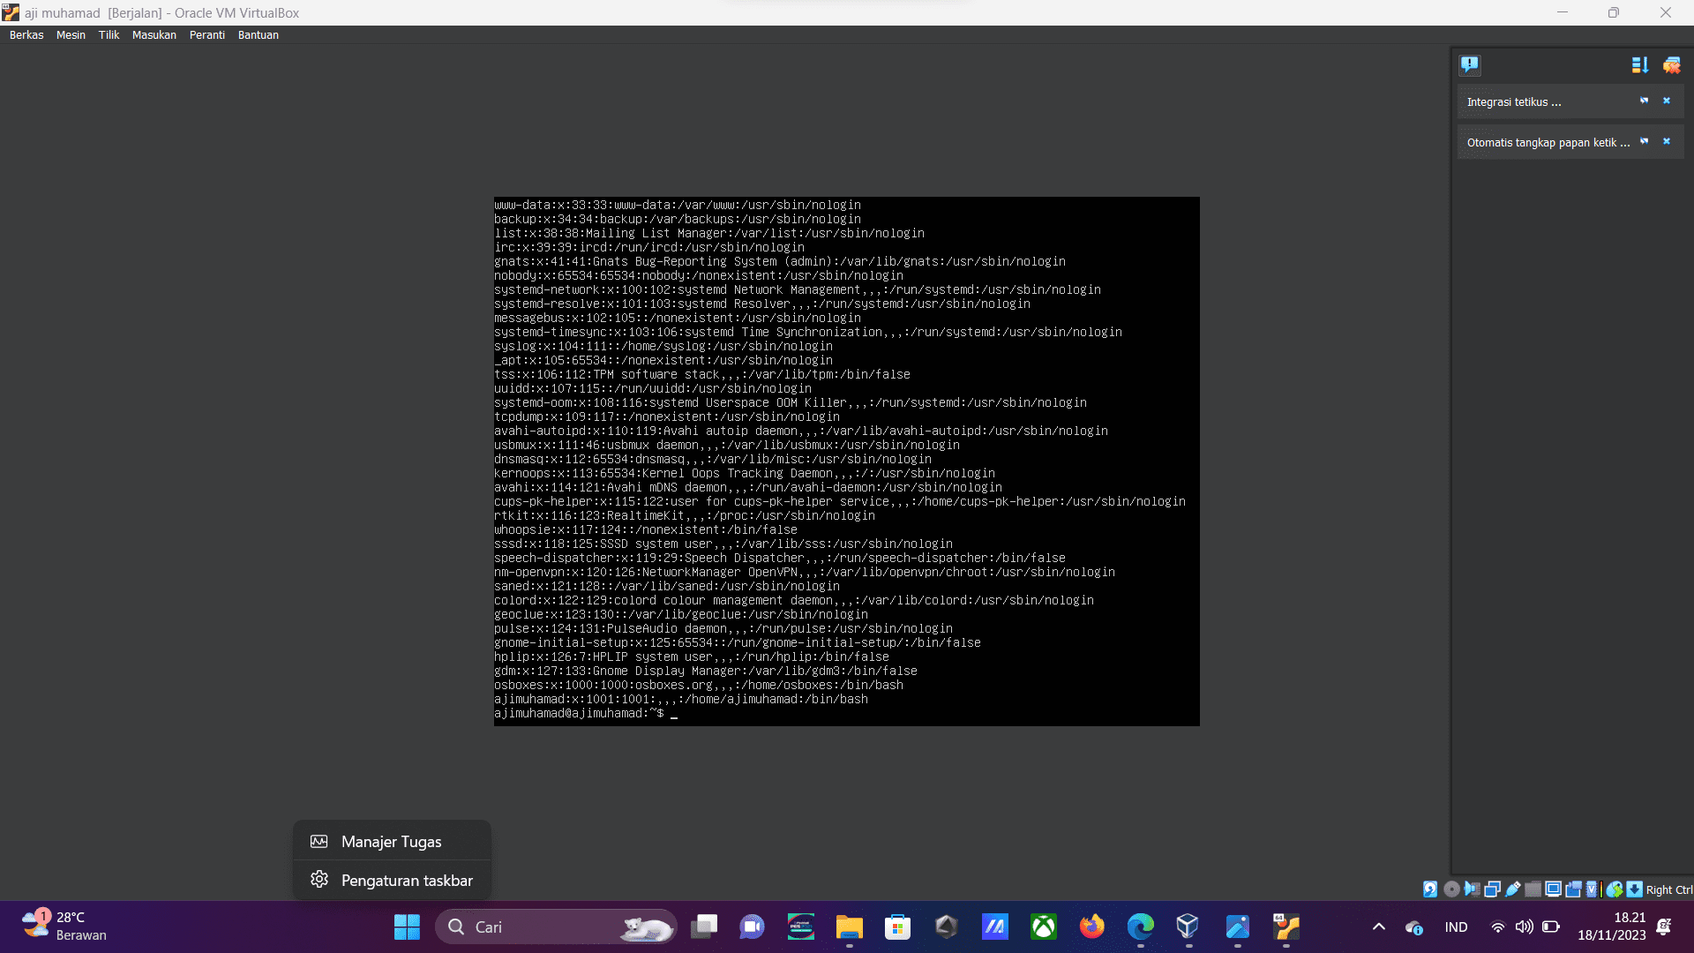Click the CPU virtualization status icon
1694x953 pixels.
[1592, 889]
